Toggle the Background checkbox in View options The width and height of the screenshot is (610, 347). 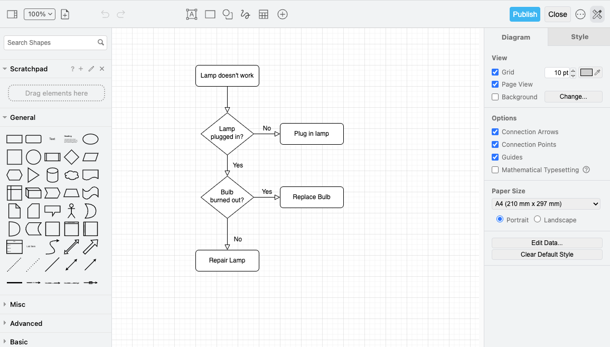(495, 97)
